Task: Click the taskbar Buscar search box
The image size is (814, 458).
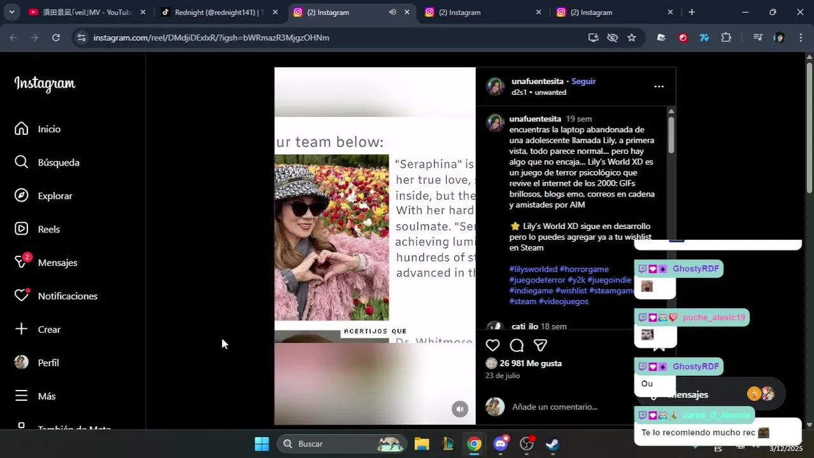Action: [x=342, y=443]
